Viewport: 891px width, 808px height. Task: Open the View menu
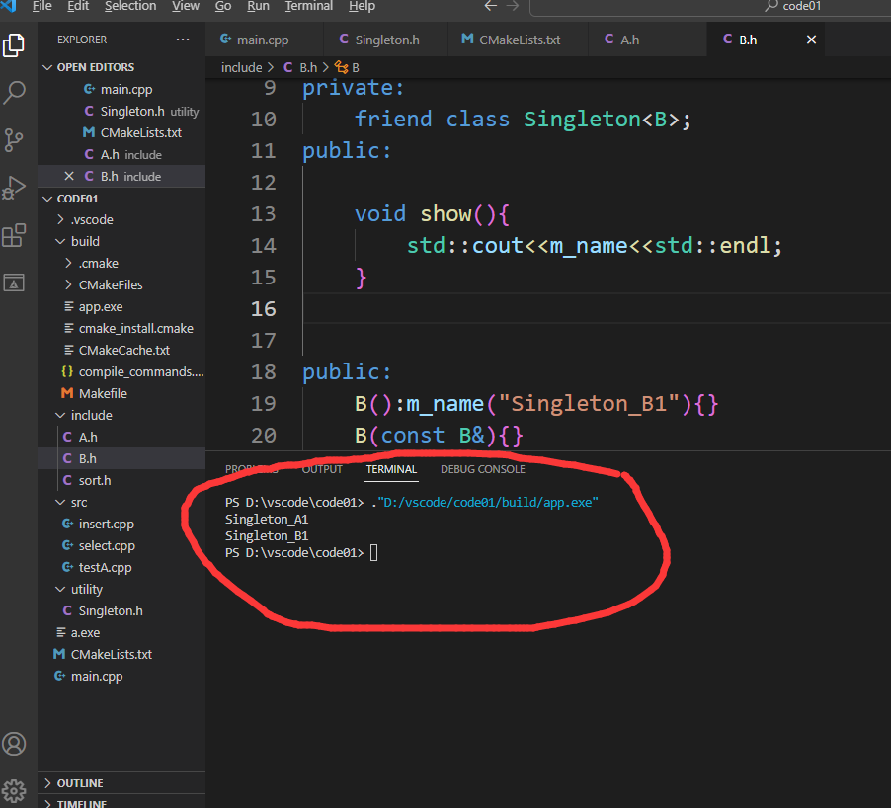point(186,6)
